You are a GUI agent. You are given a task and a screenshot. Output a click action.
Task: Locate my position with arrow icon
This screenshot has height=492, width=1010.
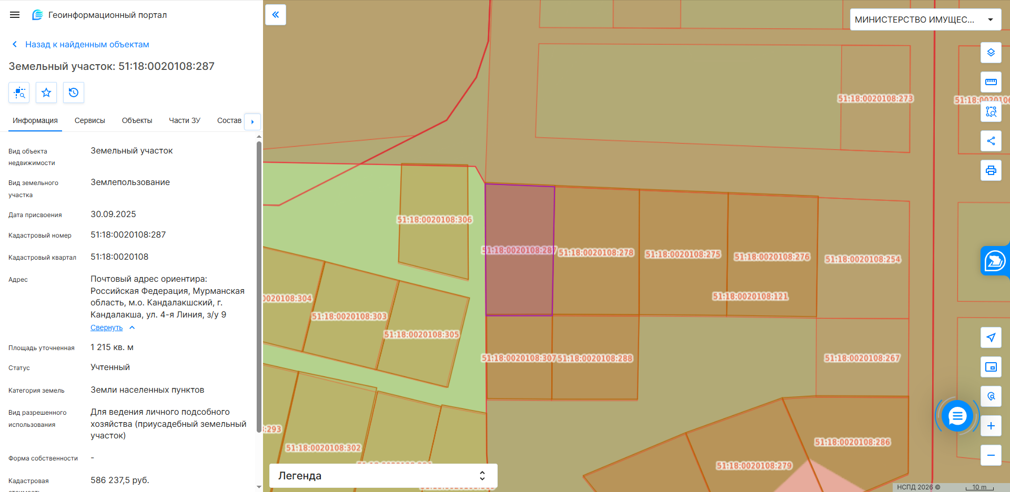[991, 337]
